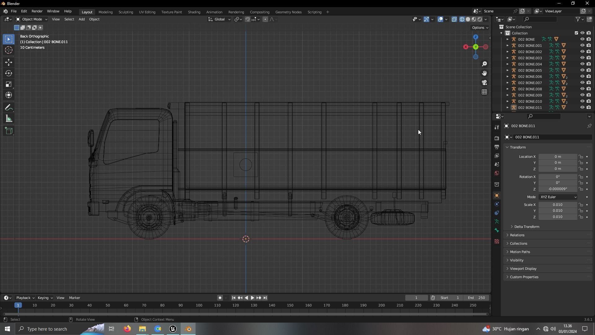Hide 002 BONE.007 in viewport

pos(582,83)
